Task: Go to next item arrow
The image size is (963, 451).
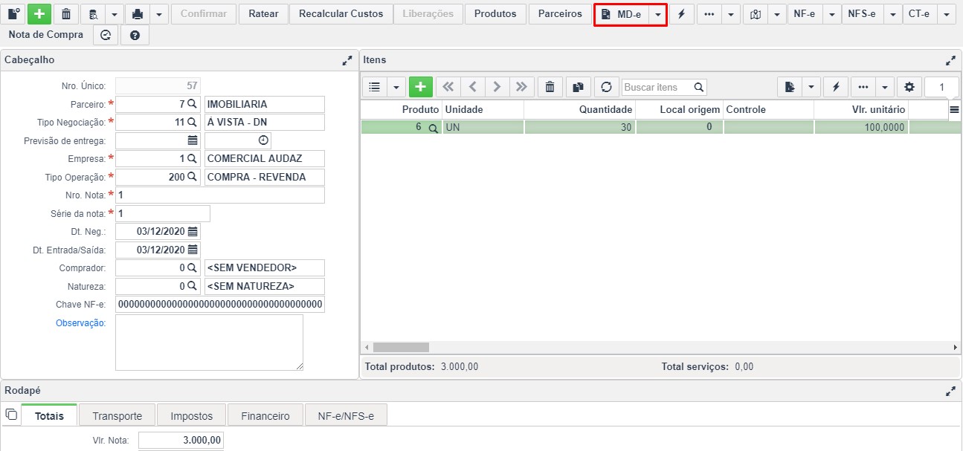Action: coord(497,87)
